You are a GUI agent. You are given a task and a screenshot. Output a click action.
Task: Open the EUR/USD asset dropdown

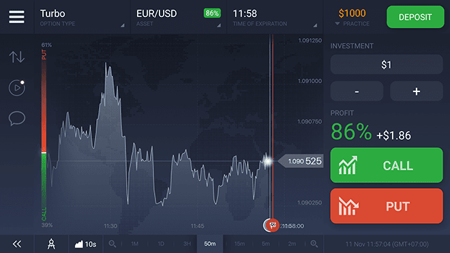[178, 17]
